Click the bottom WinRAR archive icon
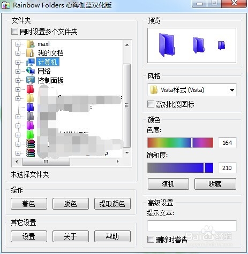Screen dimensions: 248x254 31,153
